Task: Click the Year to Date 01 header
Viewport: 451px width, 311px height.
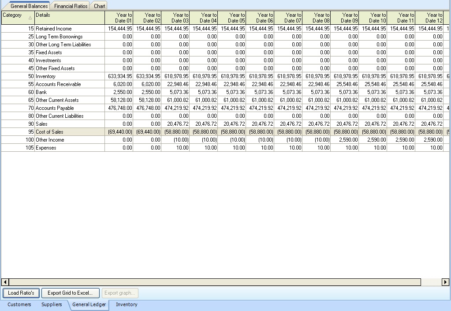Action: (119, 18)
